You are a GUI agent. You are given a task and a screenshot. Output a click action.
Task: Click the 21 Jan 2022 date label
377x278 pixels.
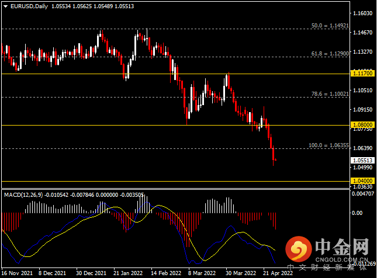[128, 273]
